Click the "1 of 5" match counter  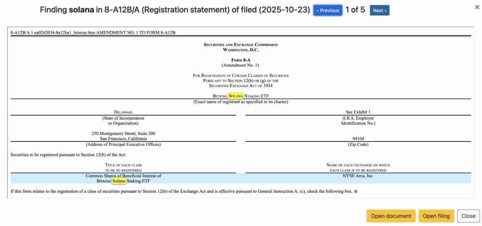click(x=356, y=10)
